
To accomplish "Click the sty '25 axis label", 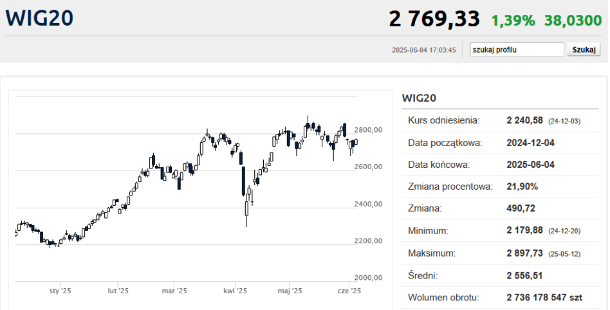I will pos(60,291).
